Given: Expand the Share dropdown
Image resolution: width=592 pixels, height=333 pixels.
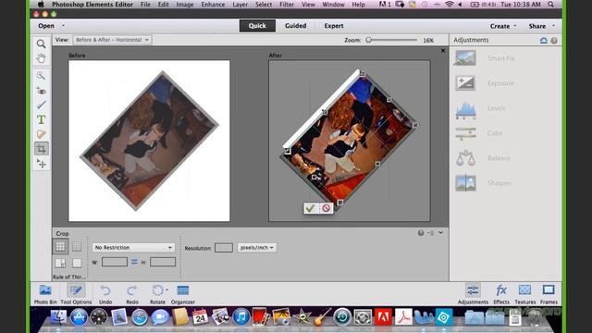Looking at the screenshot, I should 553,26.
